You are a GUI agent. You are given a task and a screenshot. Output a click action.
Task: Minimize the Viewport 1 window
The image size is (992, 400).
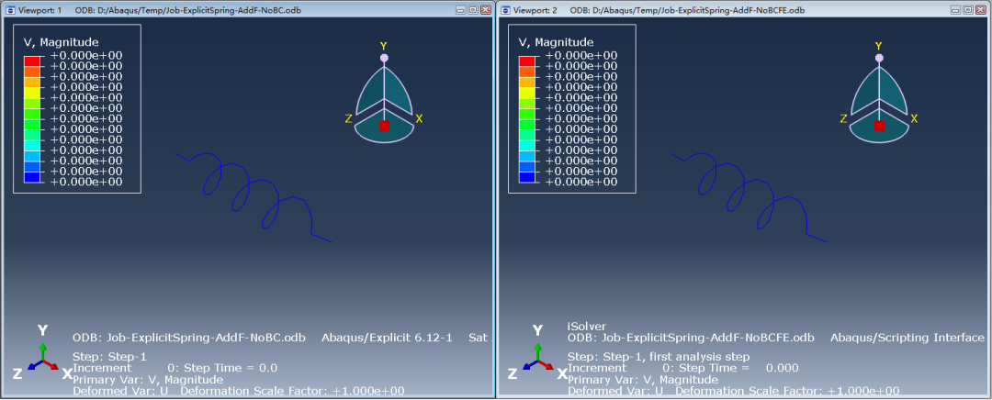pyautogui.click(x=462, y=10)
